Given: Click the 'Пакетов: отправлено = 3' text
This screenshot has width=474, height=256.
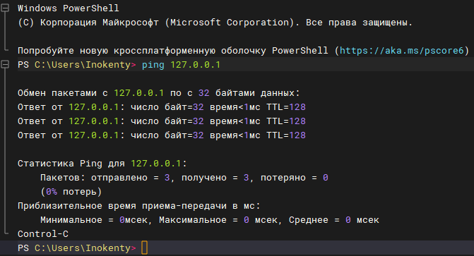Looking at the screenshot, I should 105,178.
